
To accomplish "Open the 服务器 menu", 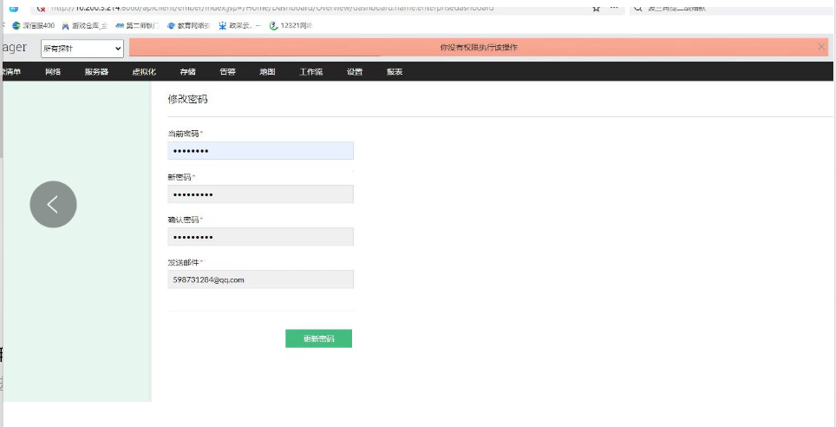I will (96, 72).
